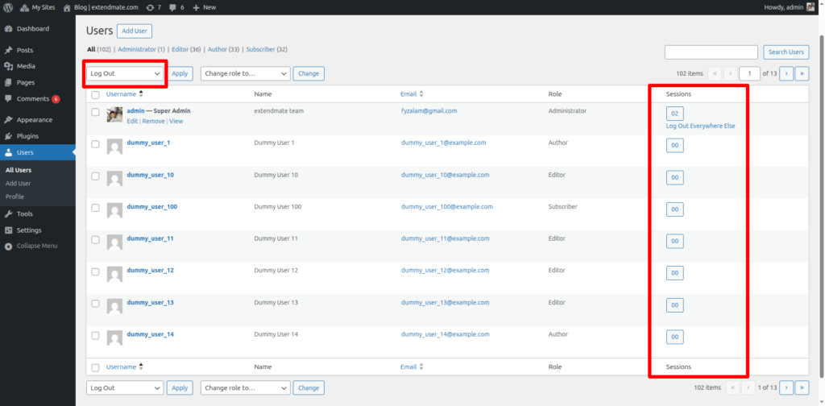825x406 pixels.
Task: Click the WordPress logo icon
Action: point(10,7)
